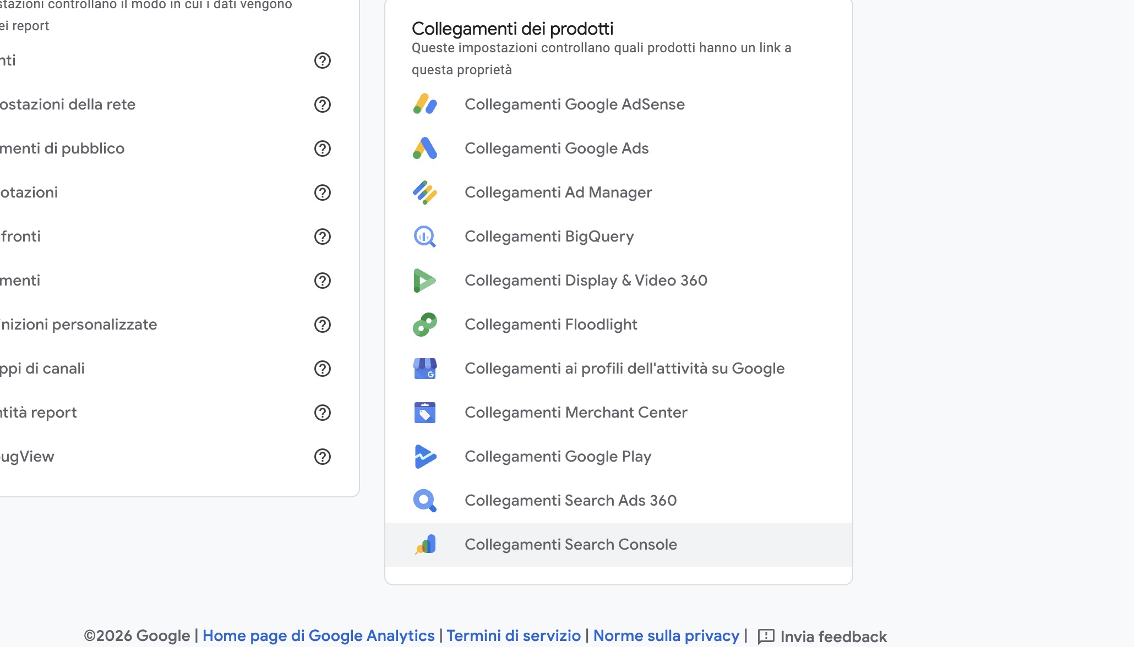The height and width of the screenshot is (647, 1134).
Task: Open help icon beside 'menti' row
Action: point(323,281)
